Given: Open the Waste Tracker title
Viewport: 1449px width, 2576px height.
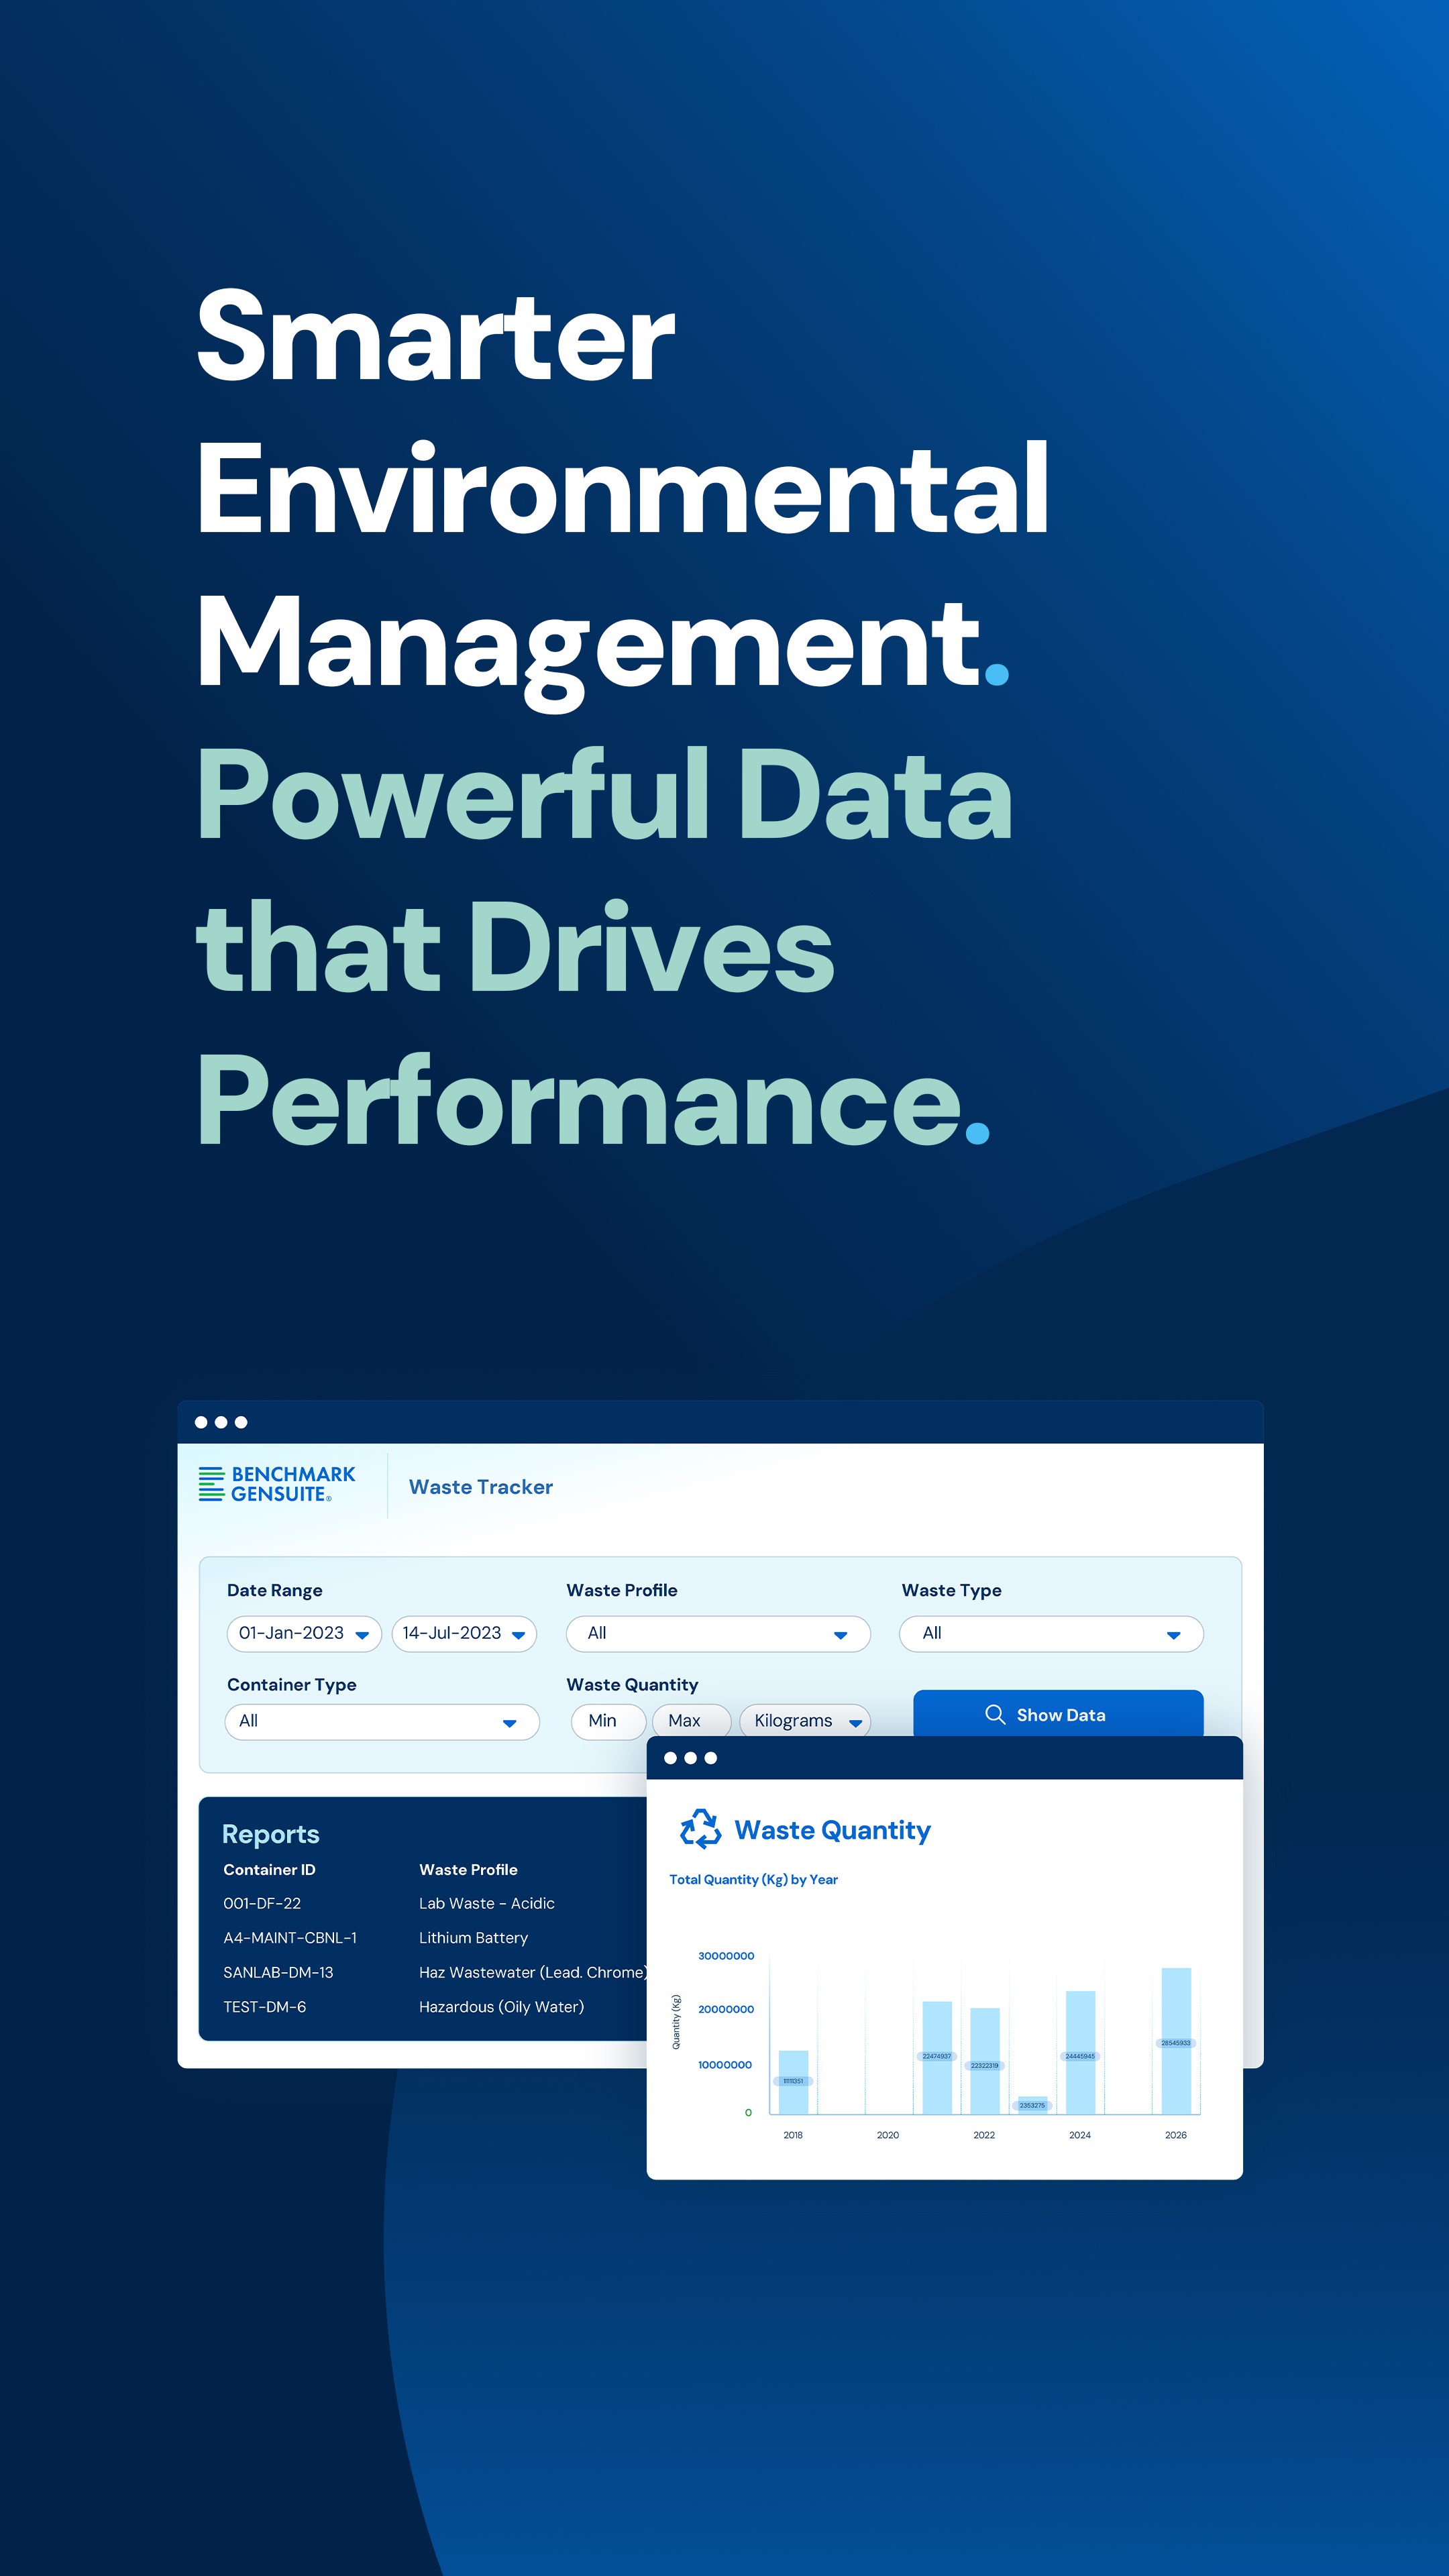Looking at the screenshot, I should (481, 1487).
